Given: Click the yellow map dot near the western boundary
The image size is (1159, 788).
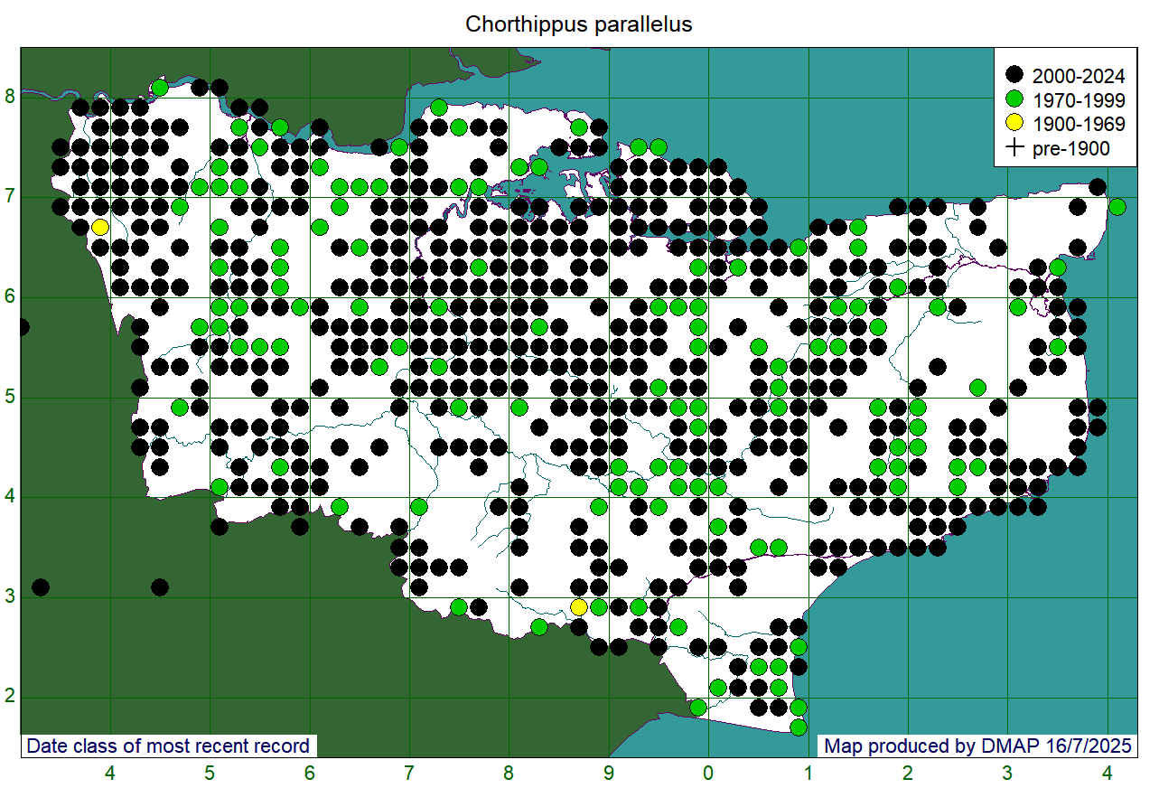Looking at the screenshot, I should pyautogui.click(x=100, y=227).
